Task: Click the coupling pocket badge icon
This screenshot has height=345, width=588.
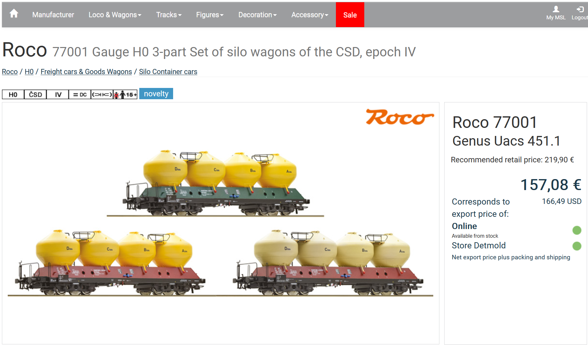Action: (x=102, y=94)
